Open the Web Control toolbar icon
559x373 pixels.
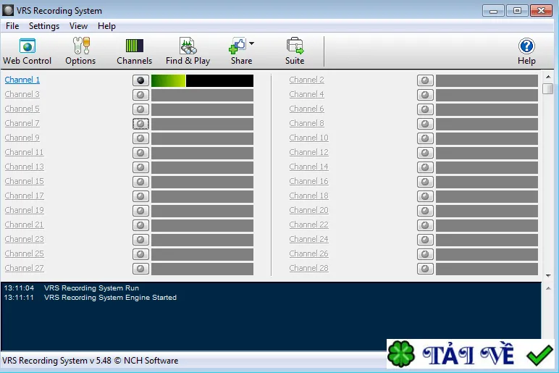click(x=27, y=46)
